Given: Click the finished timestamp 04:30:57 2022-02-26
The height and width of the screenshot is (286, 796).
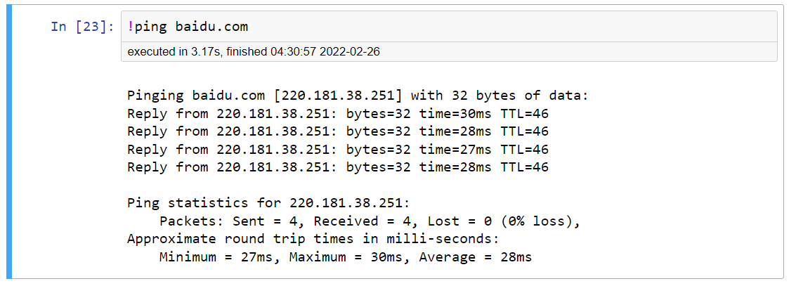Looking at the screenshot, I should [325, 52].
